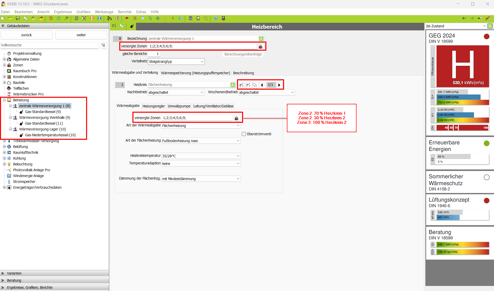This screenshot has width=494, height=291.
Task: Go to the next Heizkreis with the right arrow
Action: 279,85
